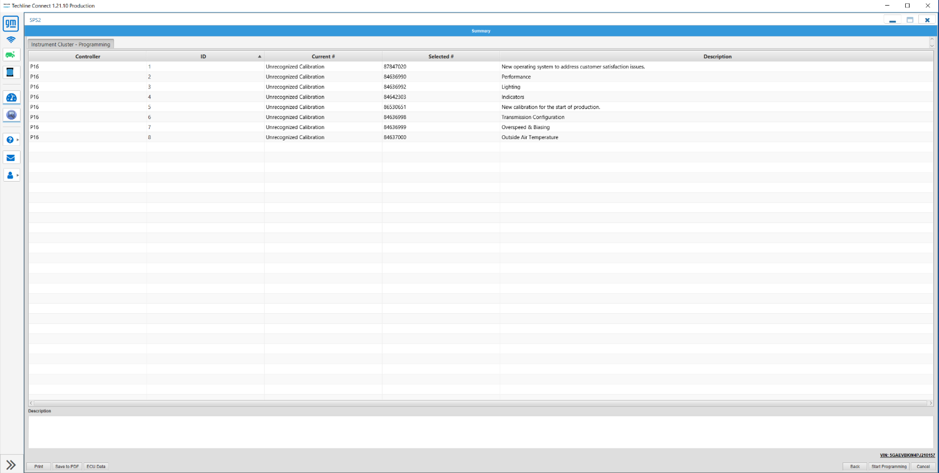
Task: Select the Instrument Cluster - Programming tab
Action: (71, 44)
